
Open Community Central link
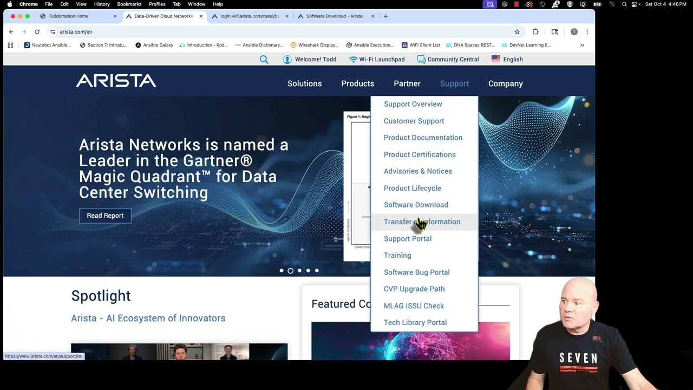click(448, 60)
